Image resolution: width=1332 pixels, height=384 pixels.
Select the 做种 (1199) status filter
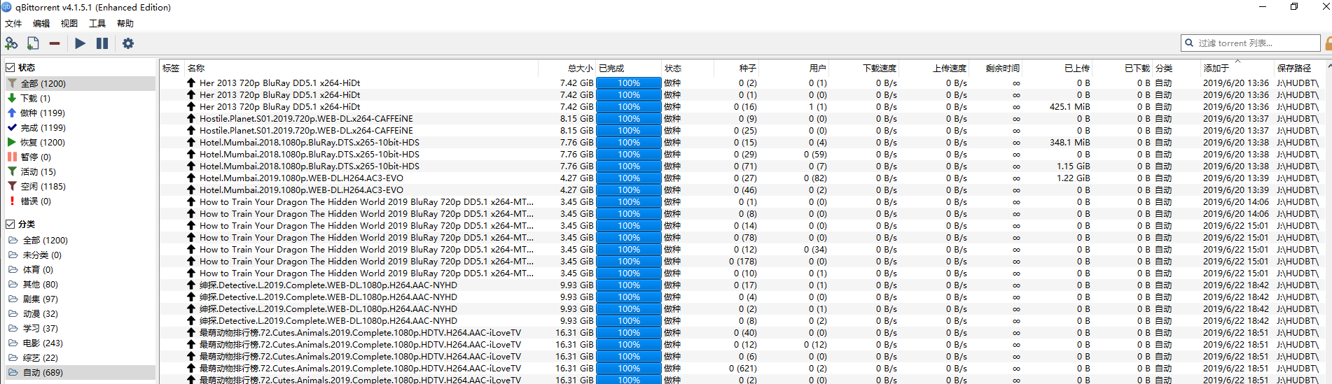[81, 113]
